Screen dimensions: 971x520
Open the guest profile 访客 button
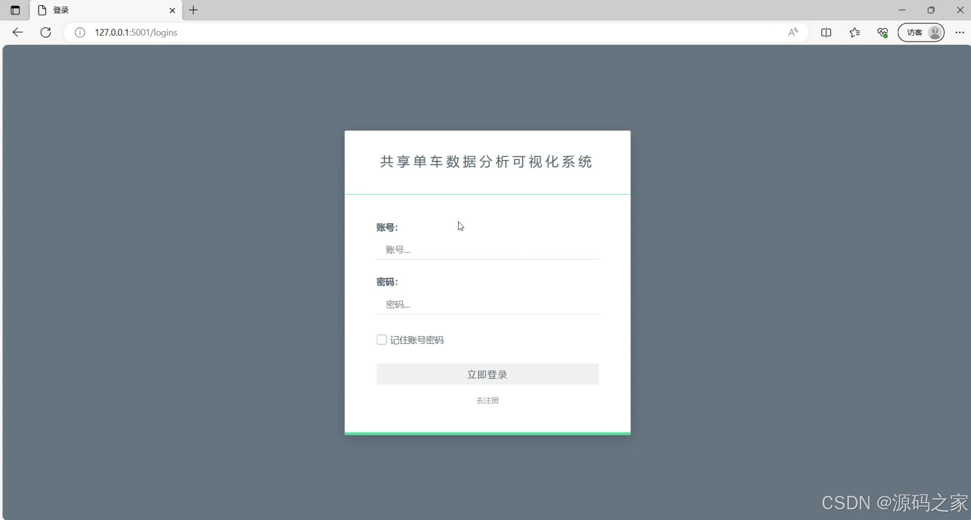pos(921,32)
